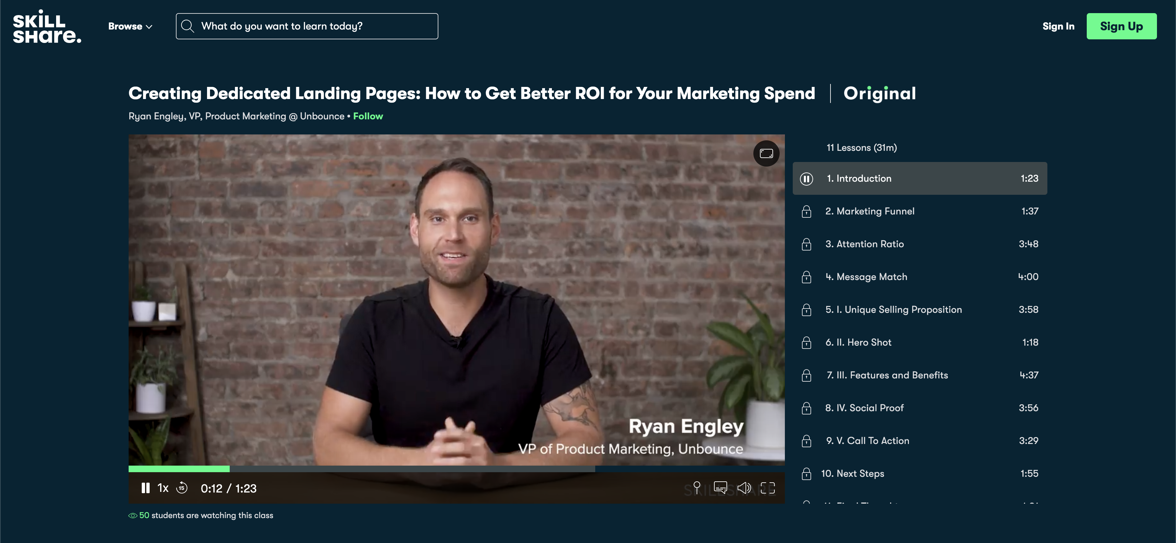Click the lock icon beside Marketing Funnel
Viewport: 1176px width, 543px height.
[806, 212]
